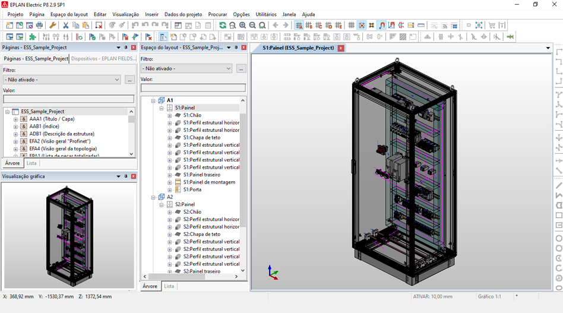Click the Cut scissors icon
Viewport: 563px width, 313px height.
(66, 26)
